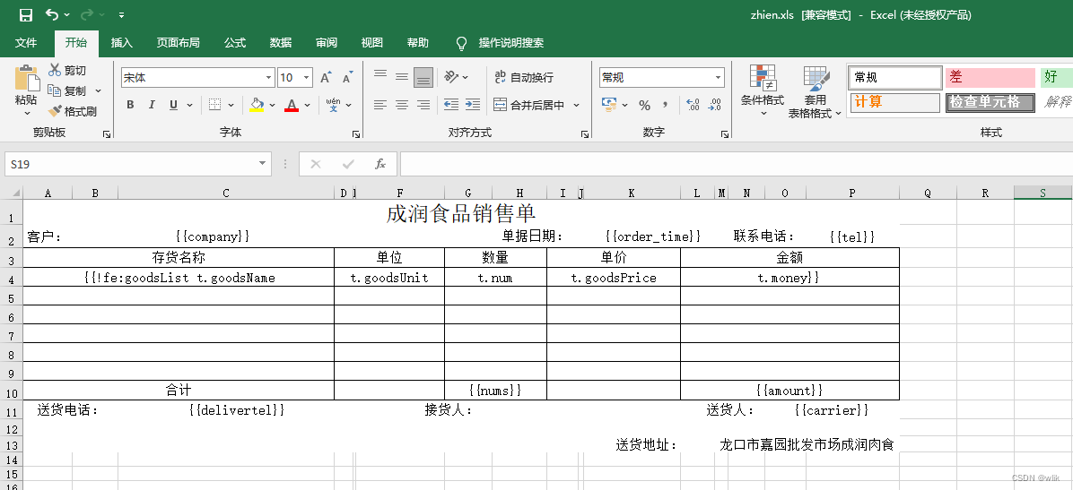Center text horizontally
The height and width of the screenshot is (490, 1073).
click(x=402, y=105)
